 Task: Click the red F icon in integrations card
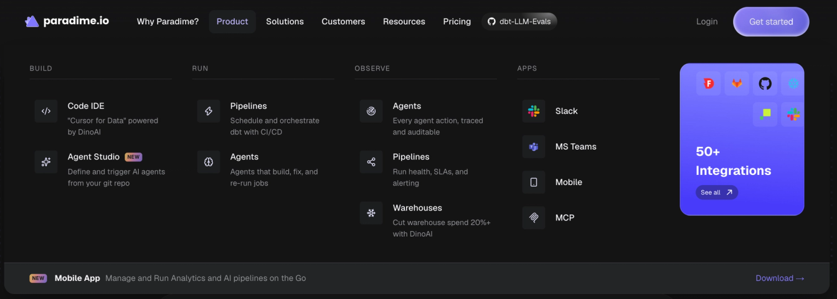[709, 83]
